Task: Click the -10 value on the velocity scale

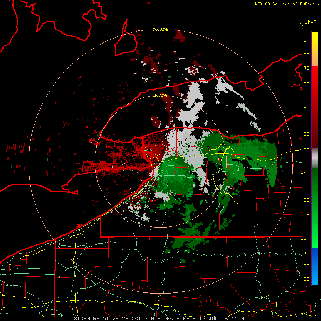Action: 305,174
